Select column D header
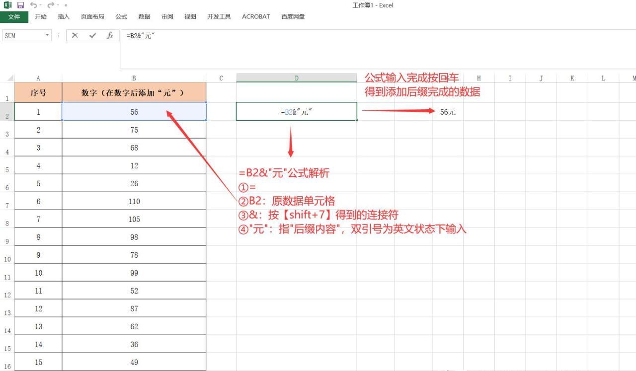 pos(297,78)
